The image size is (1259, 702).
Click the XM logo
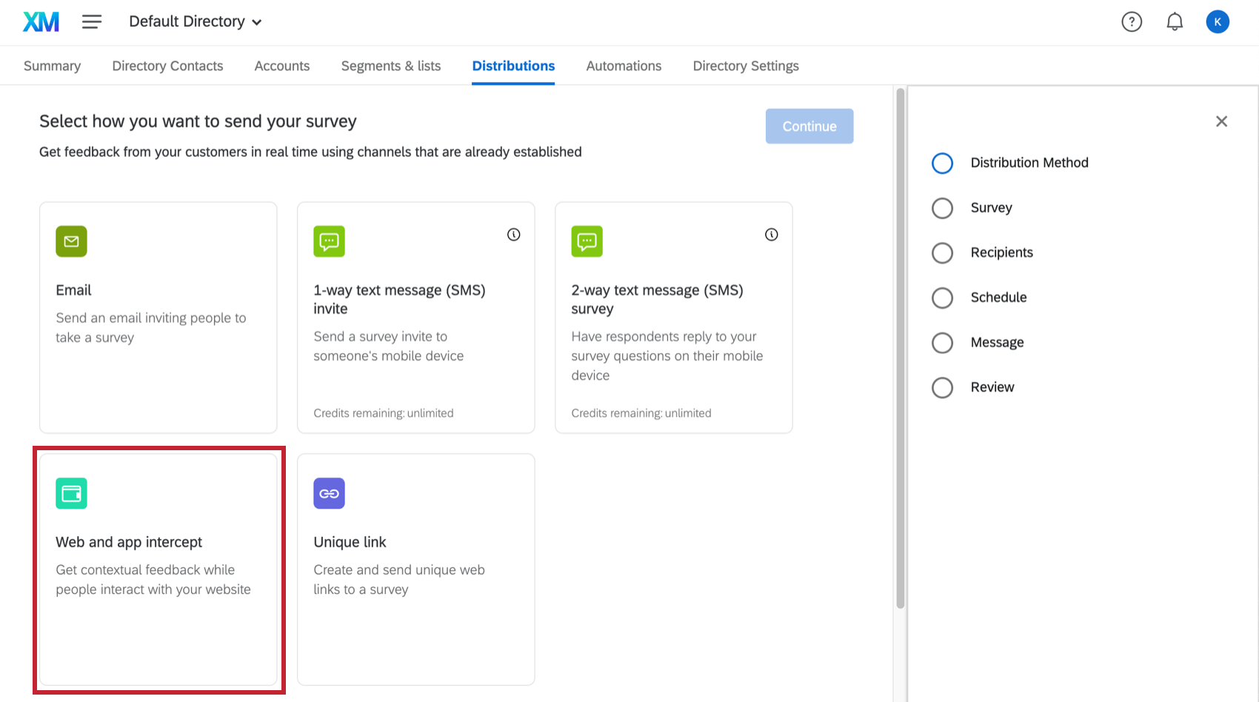pyautogui.click(x=41, y=21)
